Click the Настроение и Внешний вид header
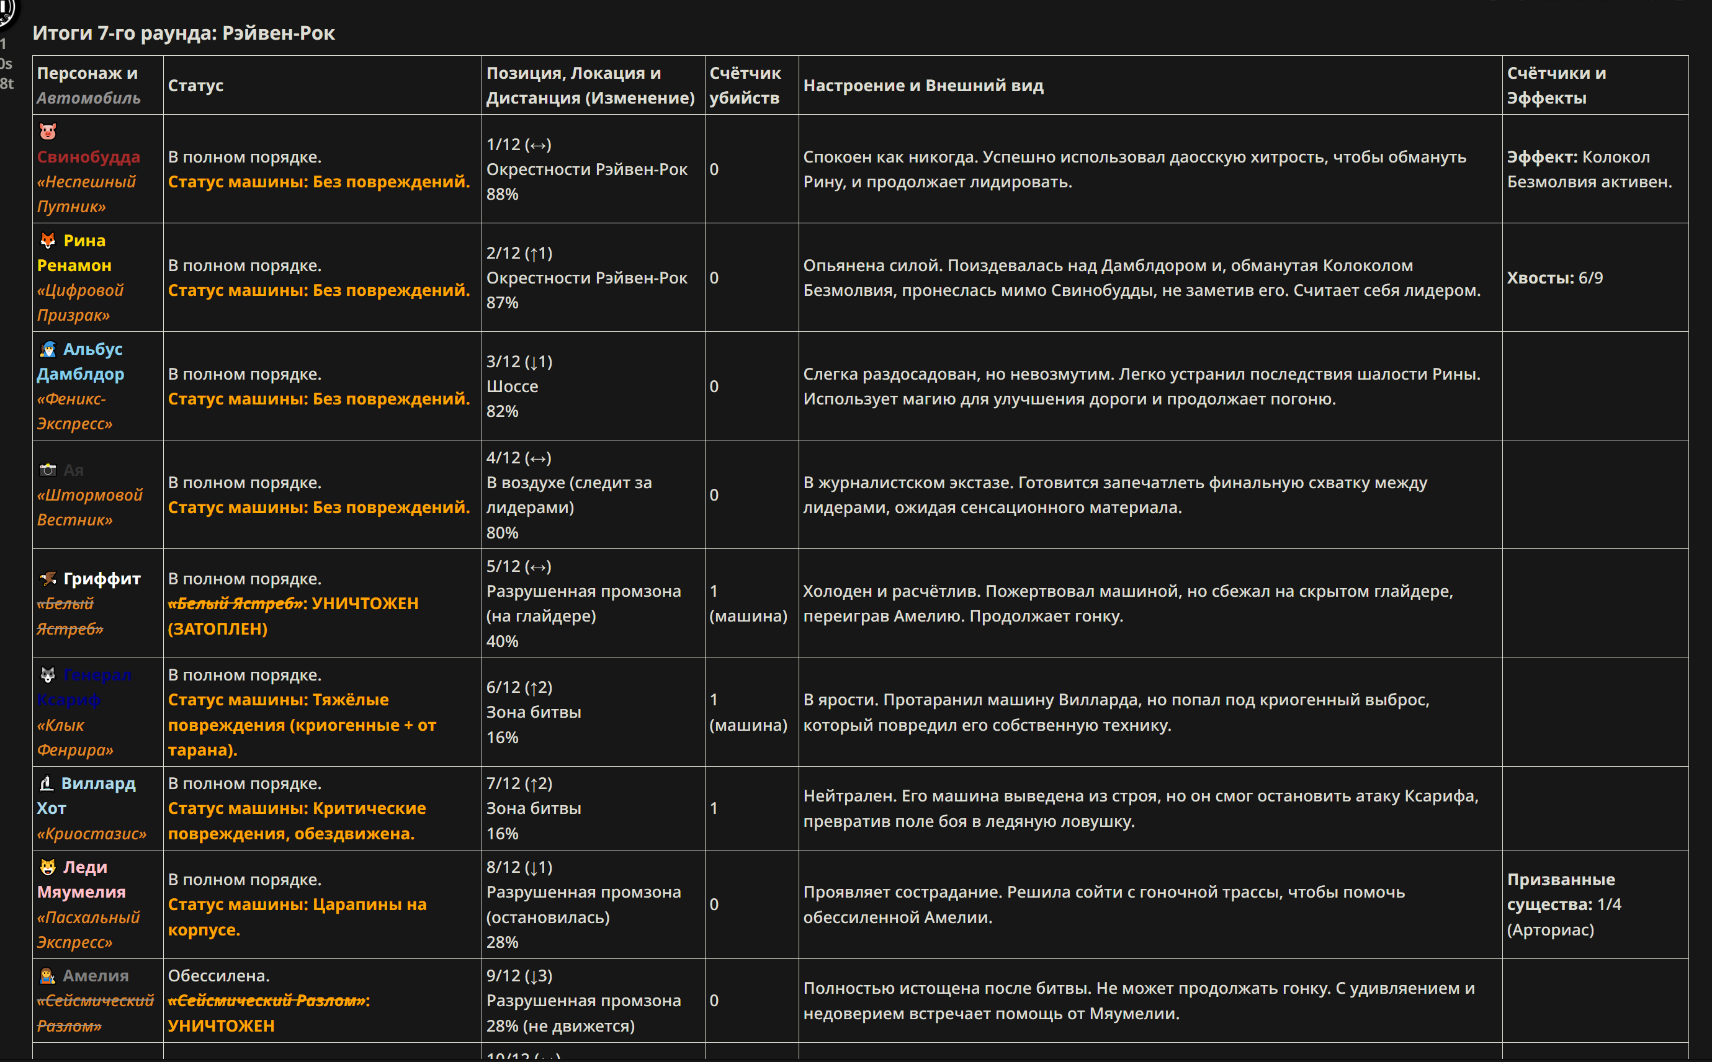The width and height of the screenshot is (1712, 1062). (923, 85)
